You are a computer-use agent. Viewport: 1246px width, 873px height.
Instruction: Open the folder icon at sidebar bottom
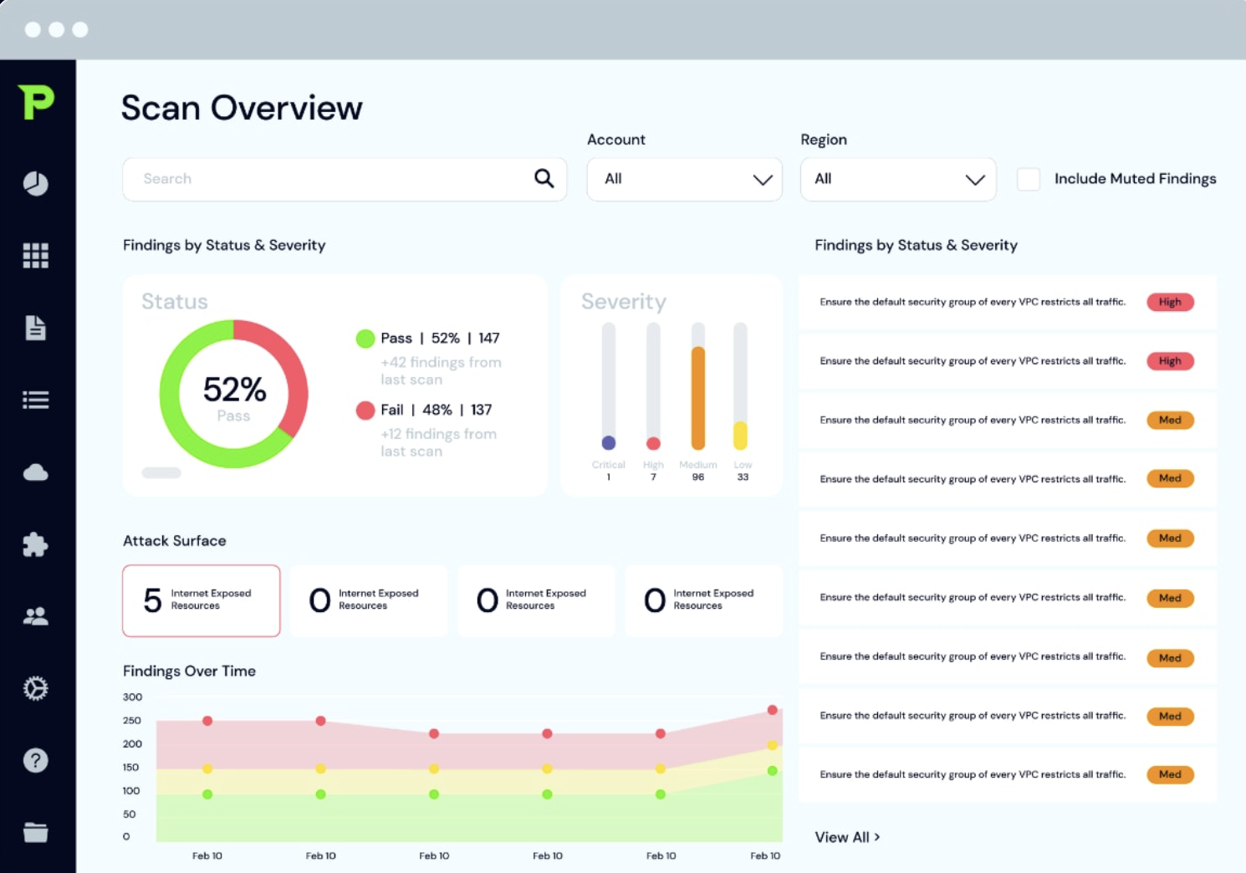click(x=35, y=832)
